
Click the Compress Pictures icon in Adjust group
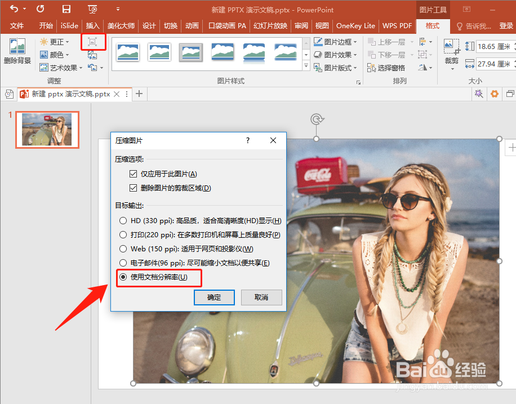[92, 42]
